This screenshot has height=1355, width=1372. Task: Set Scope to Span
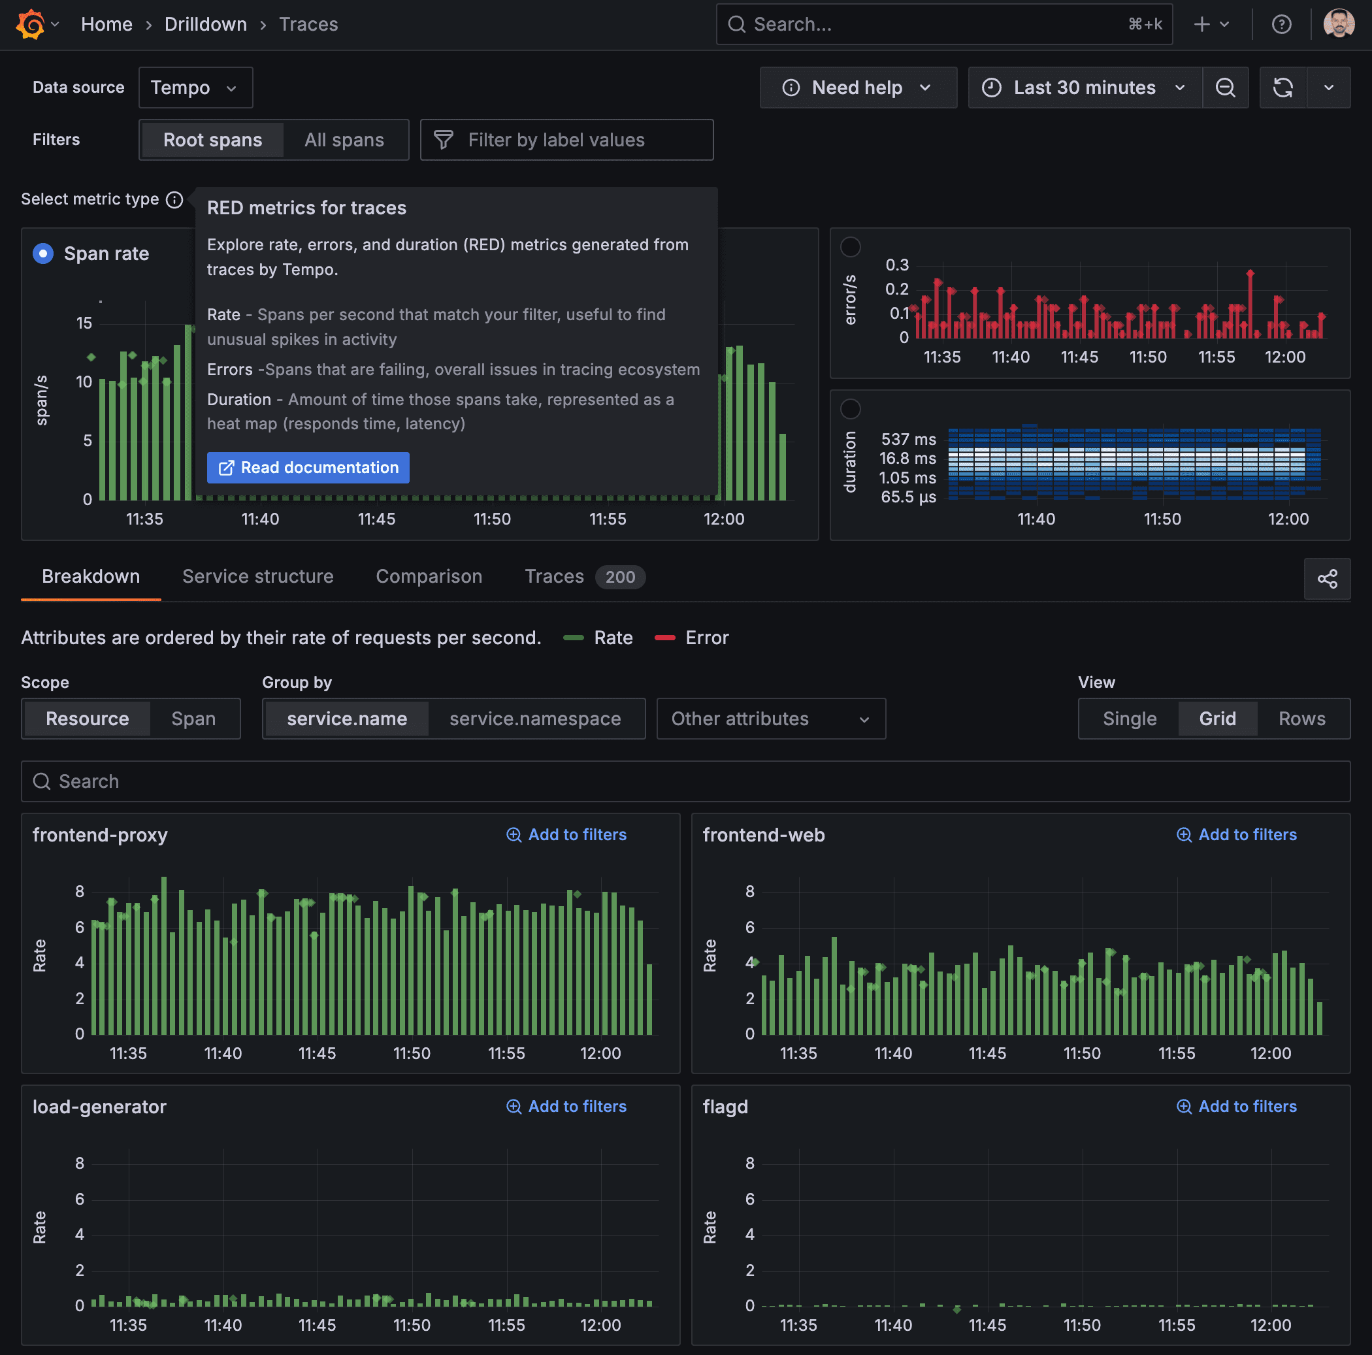(194, 719)
